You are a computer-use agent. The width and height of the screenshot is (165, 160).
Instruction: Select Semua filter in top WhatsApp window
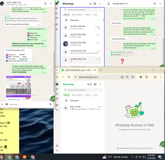point(66,15)
